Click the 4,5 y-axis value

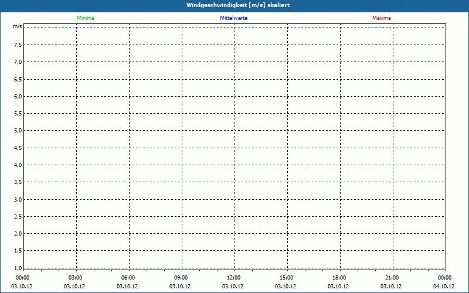pos(18,148)
